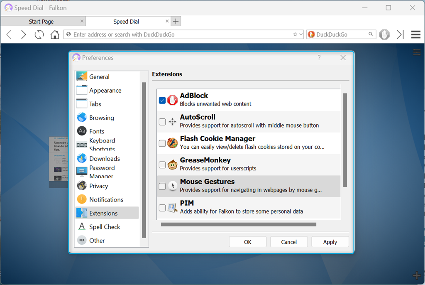Add a new speed dial with plus icon
The image size is (425, 285).
417,275
